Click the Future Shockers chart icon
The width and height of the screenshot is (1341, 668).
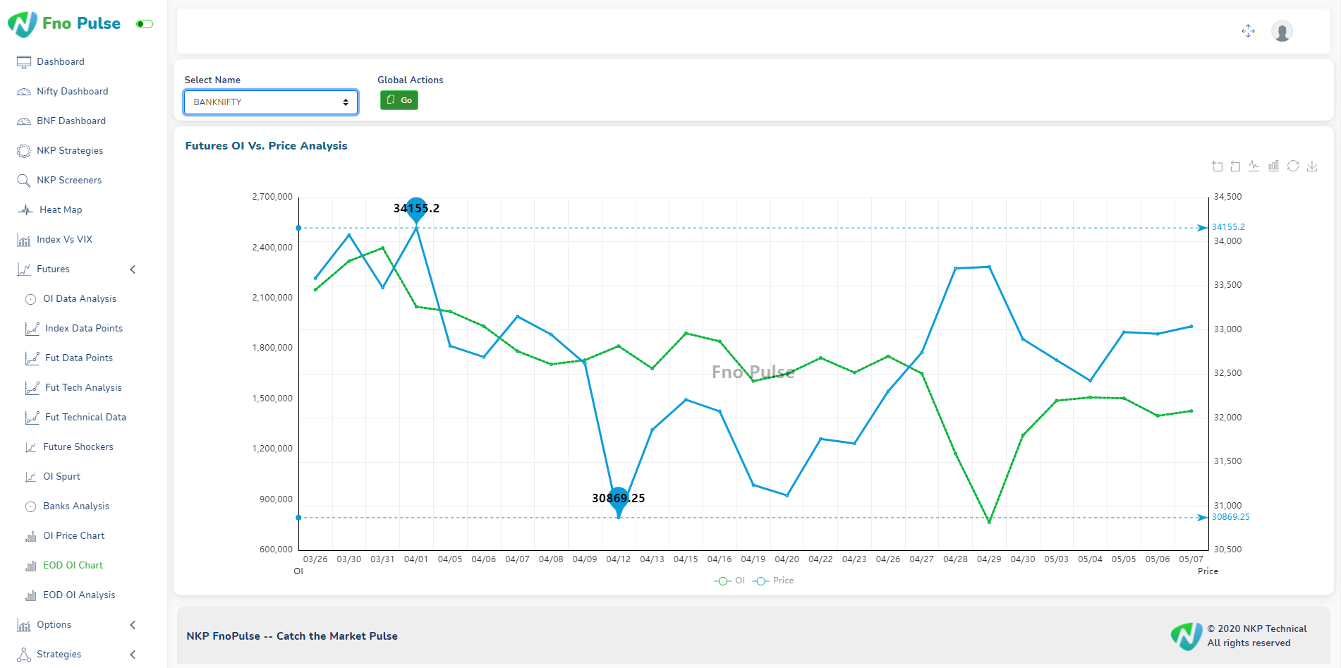click(31, 447)
